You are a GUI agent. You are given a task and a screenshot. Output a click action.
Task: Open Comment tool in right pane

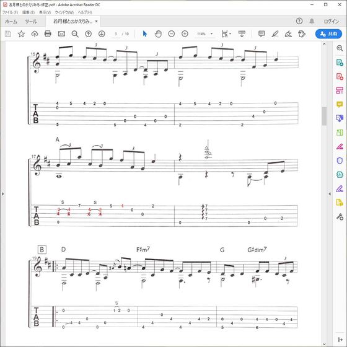coord(340,104)
